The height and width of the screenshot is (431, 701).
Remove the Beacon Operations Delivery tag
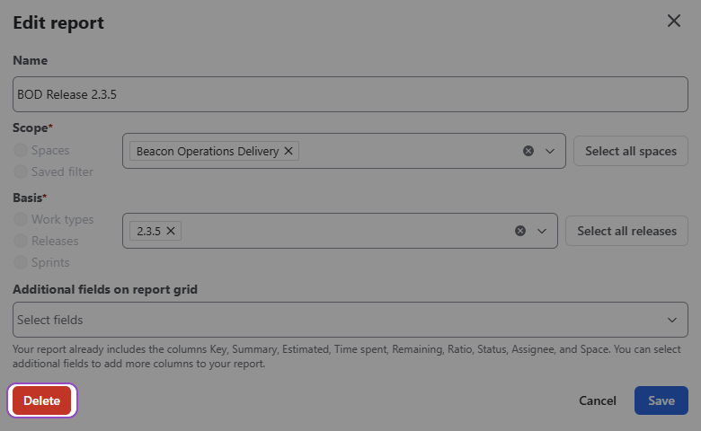coord(288,151)
